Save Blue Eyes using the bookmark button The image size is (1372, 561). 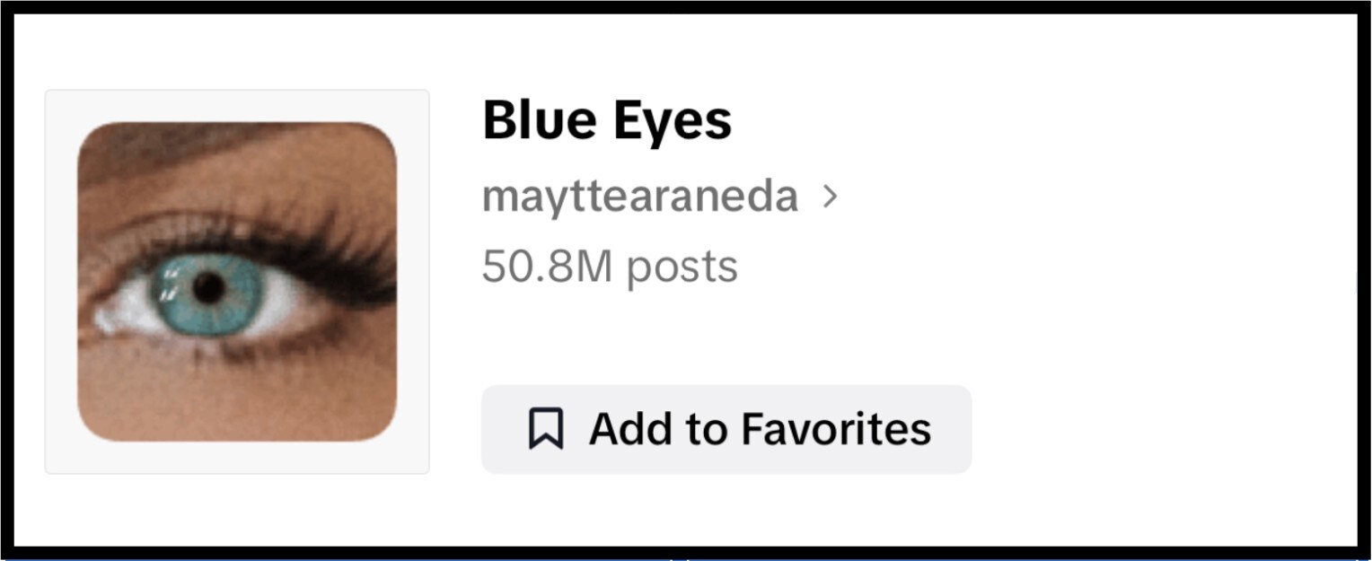726,428
